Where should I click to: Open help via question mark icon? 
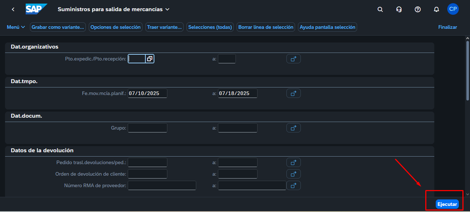coord(418,9)
